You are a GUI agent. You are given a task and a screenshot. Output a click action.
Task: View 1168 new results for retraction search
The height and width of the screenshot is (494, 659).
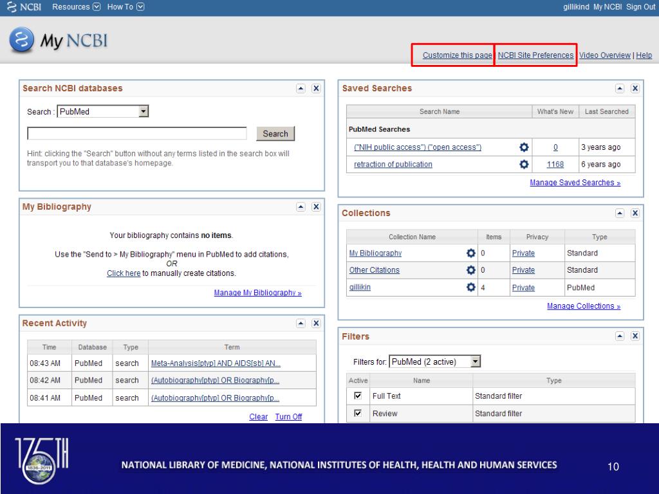point(555,164)
